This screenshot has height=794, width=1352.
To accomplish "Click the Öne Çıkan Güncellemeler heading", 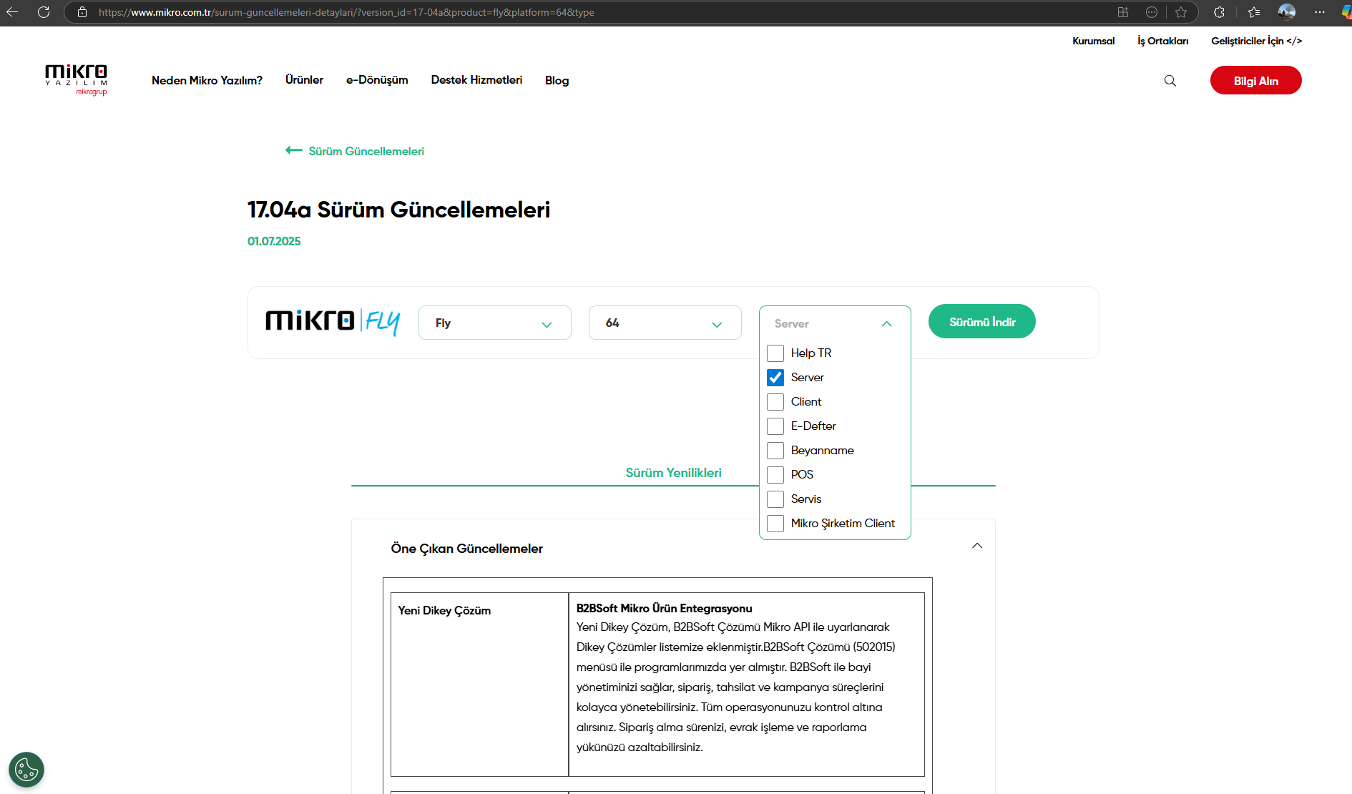I will point(466,549).
